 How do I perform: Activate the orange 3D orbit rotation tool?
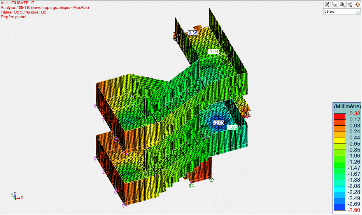coord(357,4)
